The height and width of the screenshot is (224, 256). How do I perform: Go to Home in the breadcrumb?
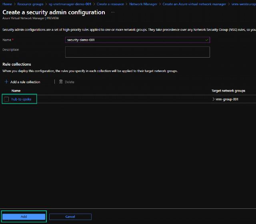point(7,4)
